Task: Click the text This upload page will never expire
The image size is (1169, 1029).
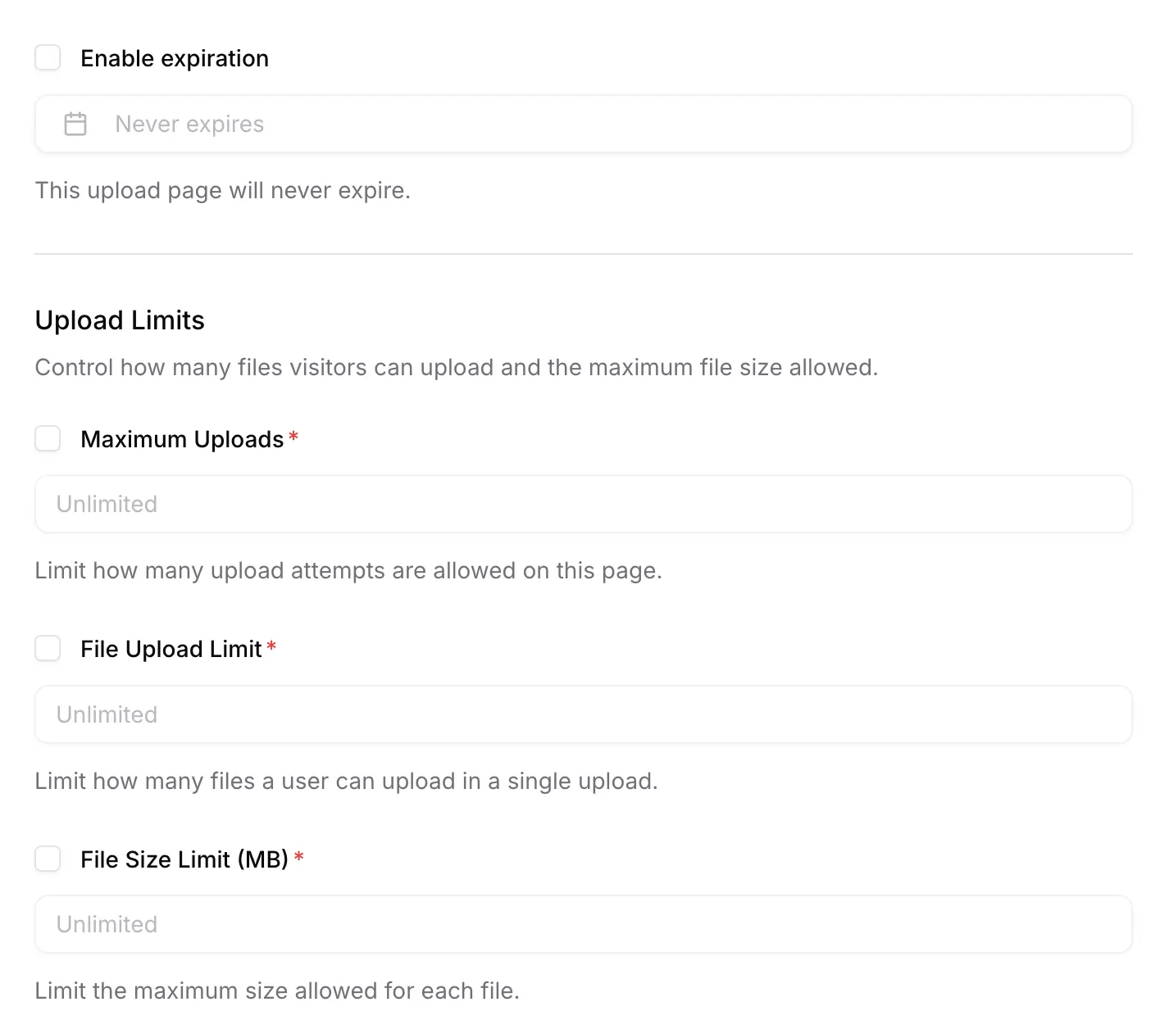Action: coord(223,190)
